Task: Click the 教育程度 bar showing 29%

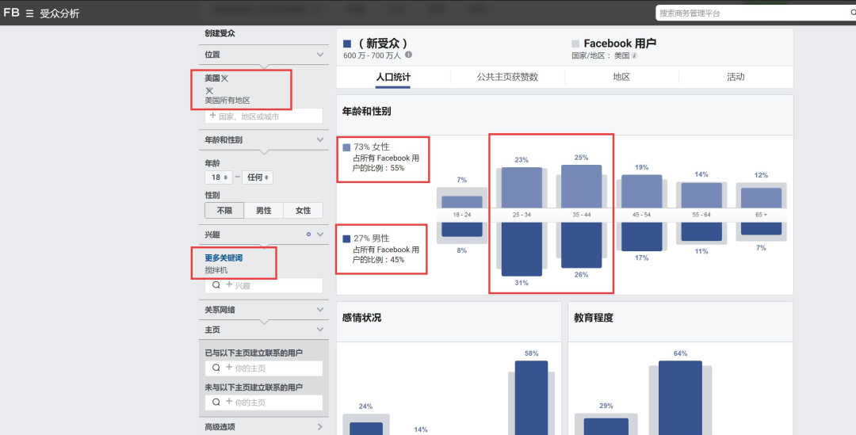Action: (x=606, y=426)
